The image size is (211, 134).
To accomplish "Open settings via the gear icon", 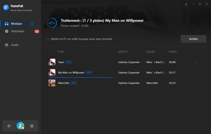I will [x=9, y=126].
